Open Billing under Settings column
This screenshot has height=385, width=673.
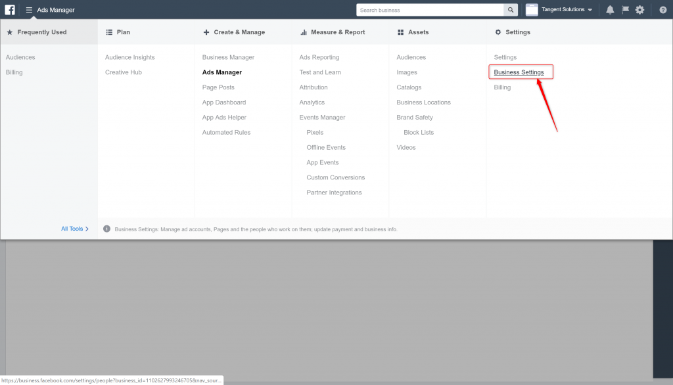pos(501,87)
